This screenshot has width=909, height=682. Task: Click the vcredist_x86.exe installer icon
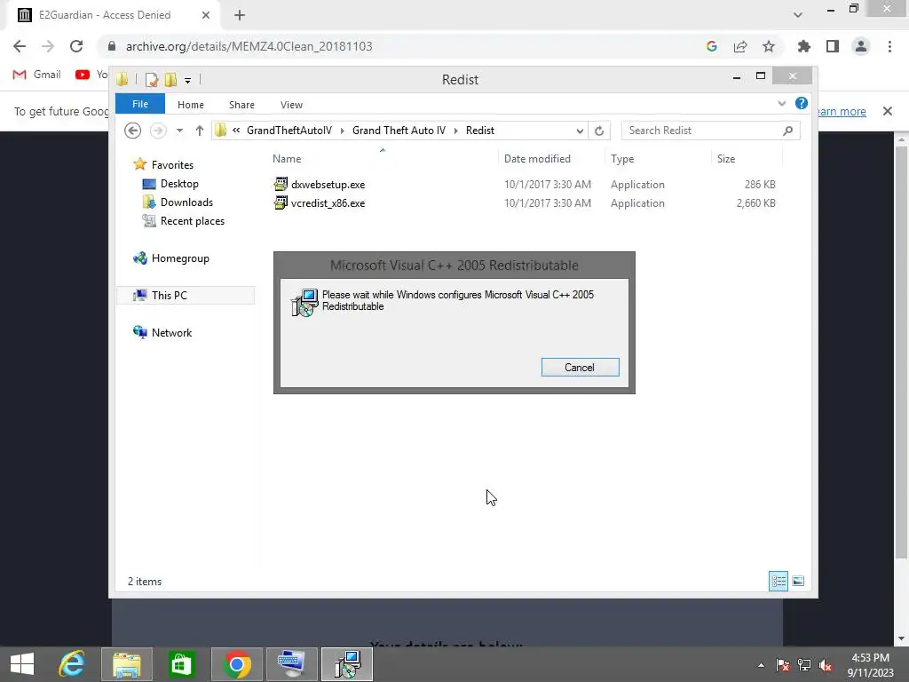click(x=281, y=202)
